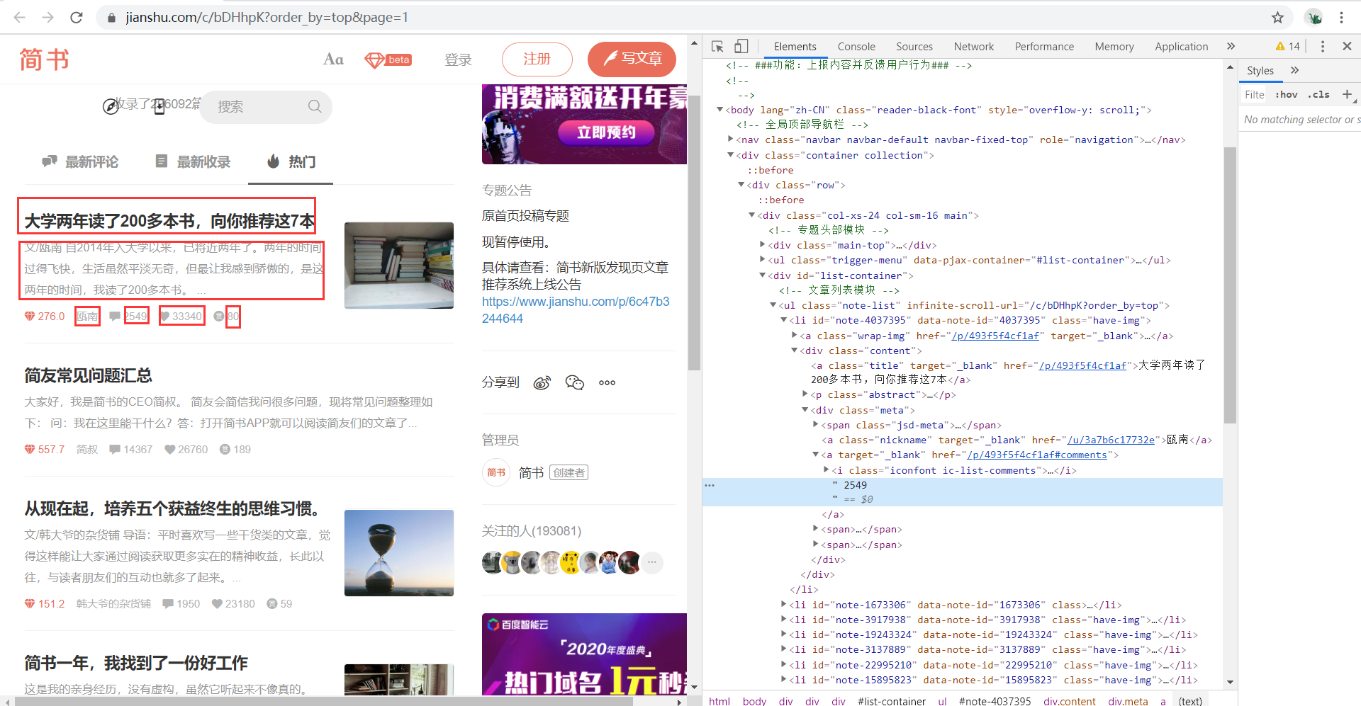Open DevTools customize menu dots

pyautogui.click(x=1323, y=46)
